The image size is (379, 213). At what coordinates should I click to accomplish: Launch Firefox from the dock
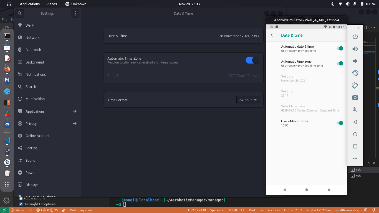(7, 69)
